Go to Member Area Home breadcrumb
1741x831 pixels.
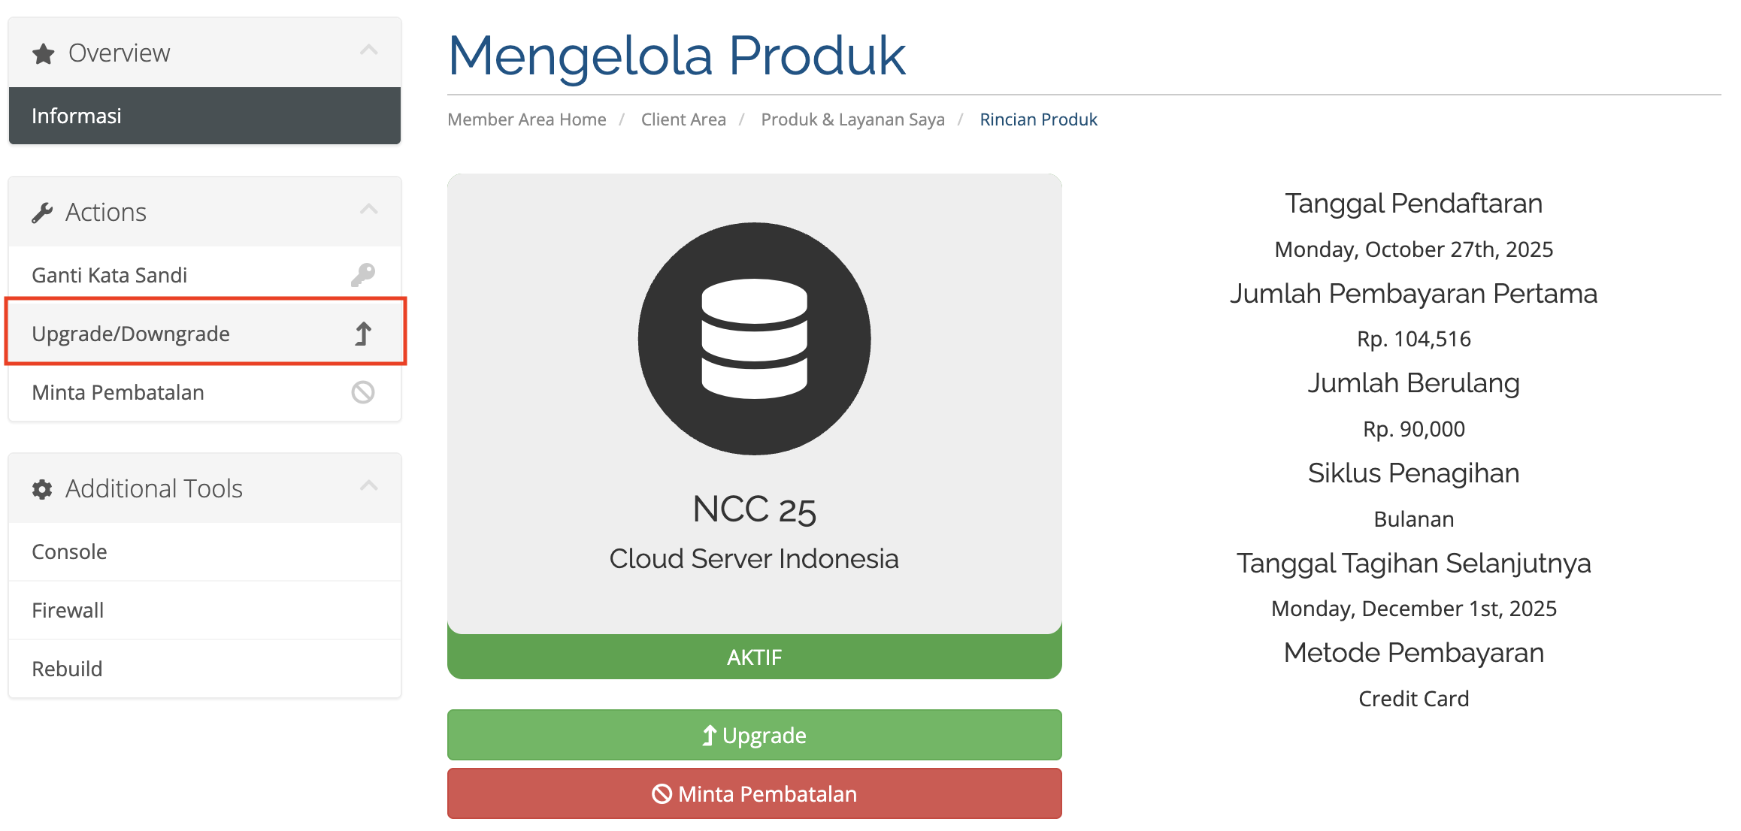click(526, 119)
